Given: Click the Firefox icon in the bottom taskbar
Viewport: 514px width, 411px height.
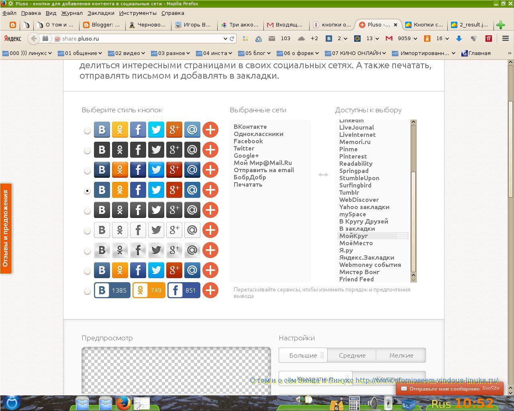Looking at the screenshot, I should (124, 403).
